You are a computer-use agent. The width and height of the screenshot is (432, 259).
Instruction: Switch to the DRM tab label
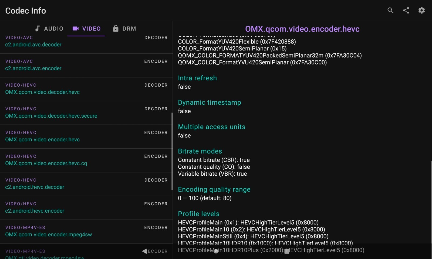(x=129, y=29)
